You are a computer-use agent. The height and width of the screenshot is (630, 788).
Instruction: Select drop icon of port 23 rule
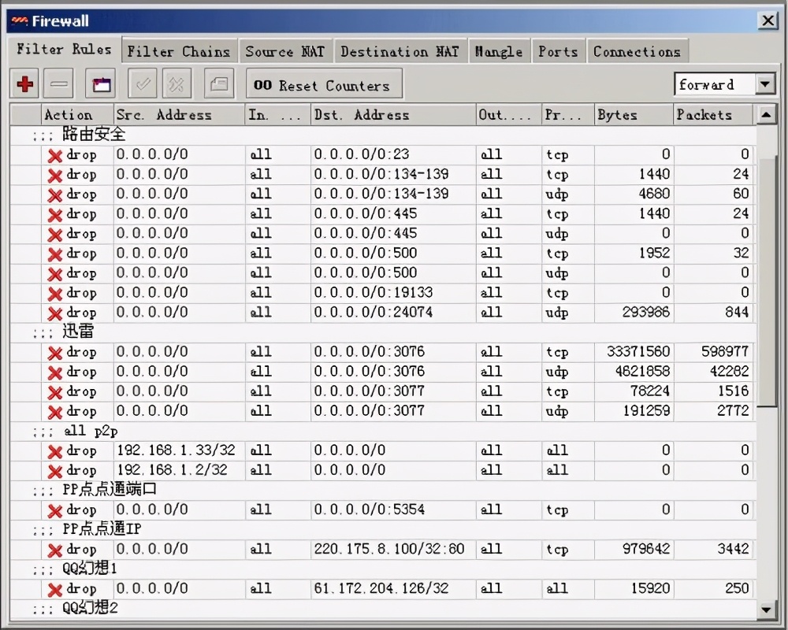(x=55, y=155)
